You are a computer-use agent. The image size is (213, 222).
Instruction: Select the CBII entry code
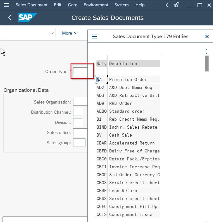coord(102,167)
